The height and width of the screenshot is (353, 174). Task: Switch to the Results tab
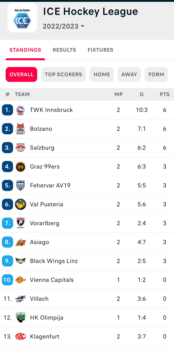point(64,50)
